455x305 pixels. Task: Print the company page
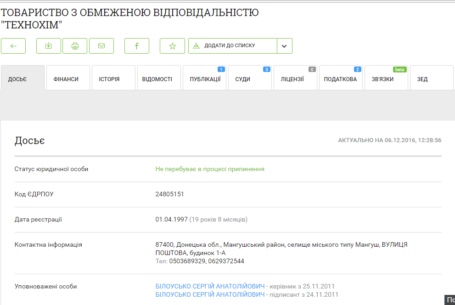click(x=75, y=46)
